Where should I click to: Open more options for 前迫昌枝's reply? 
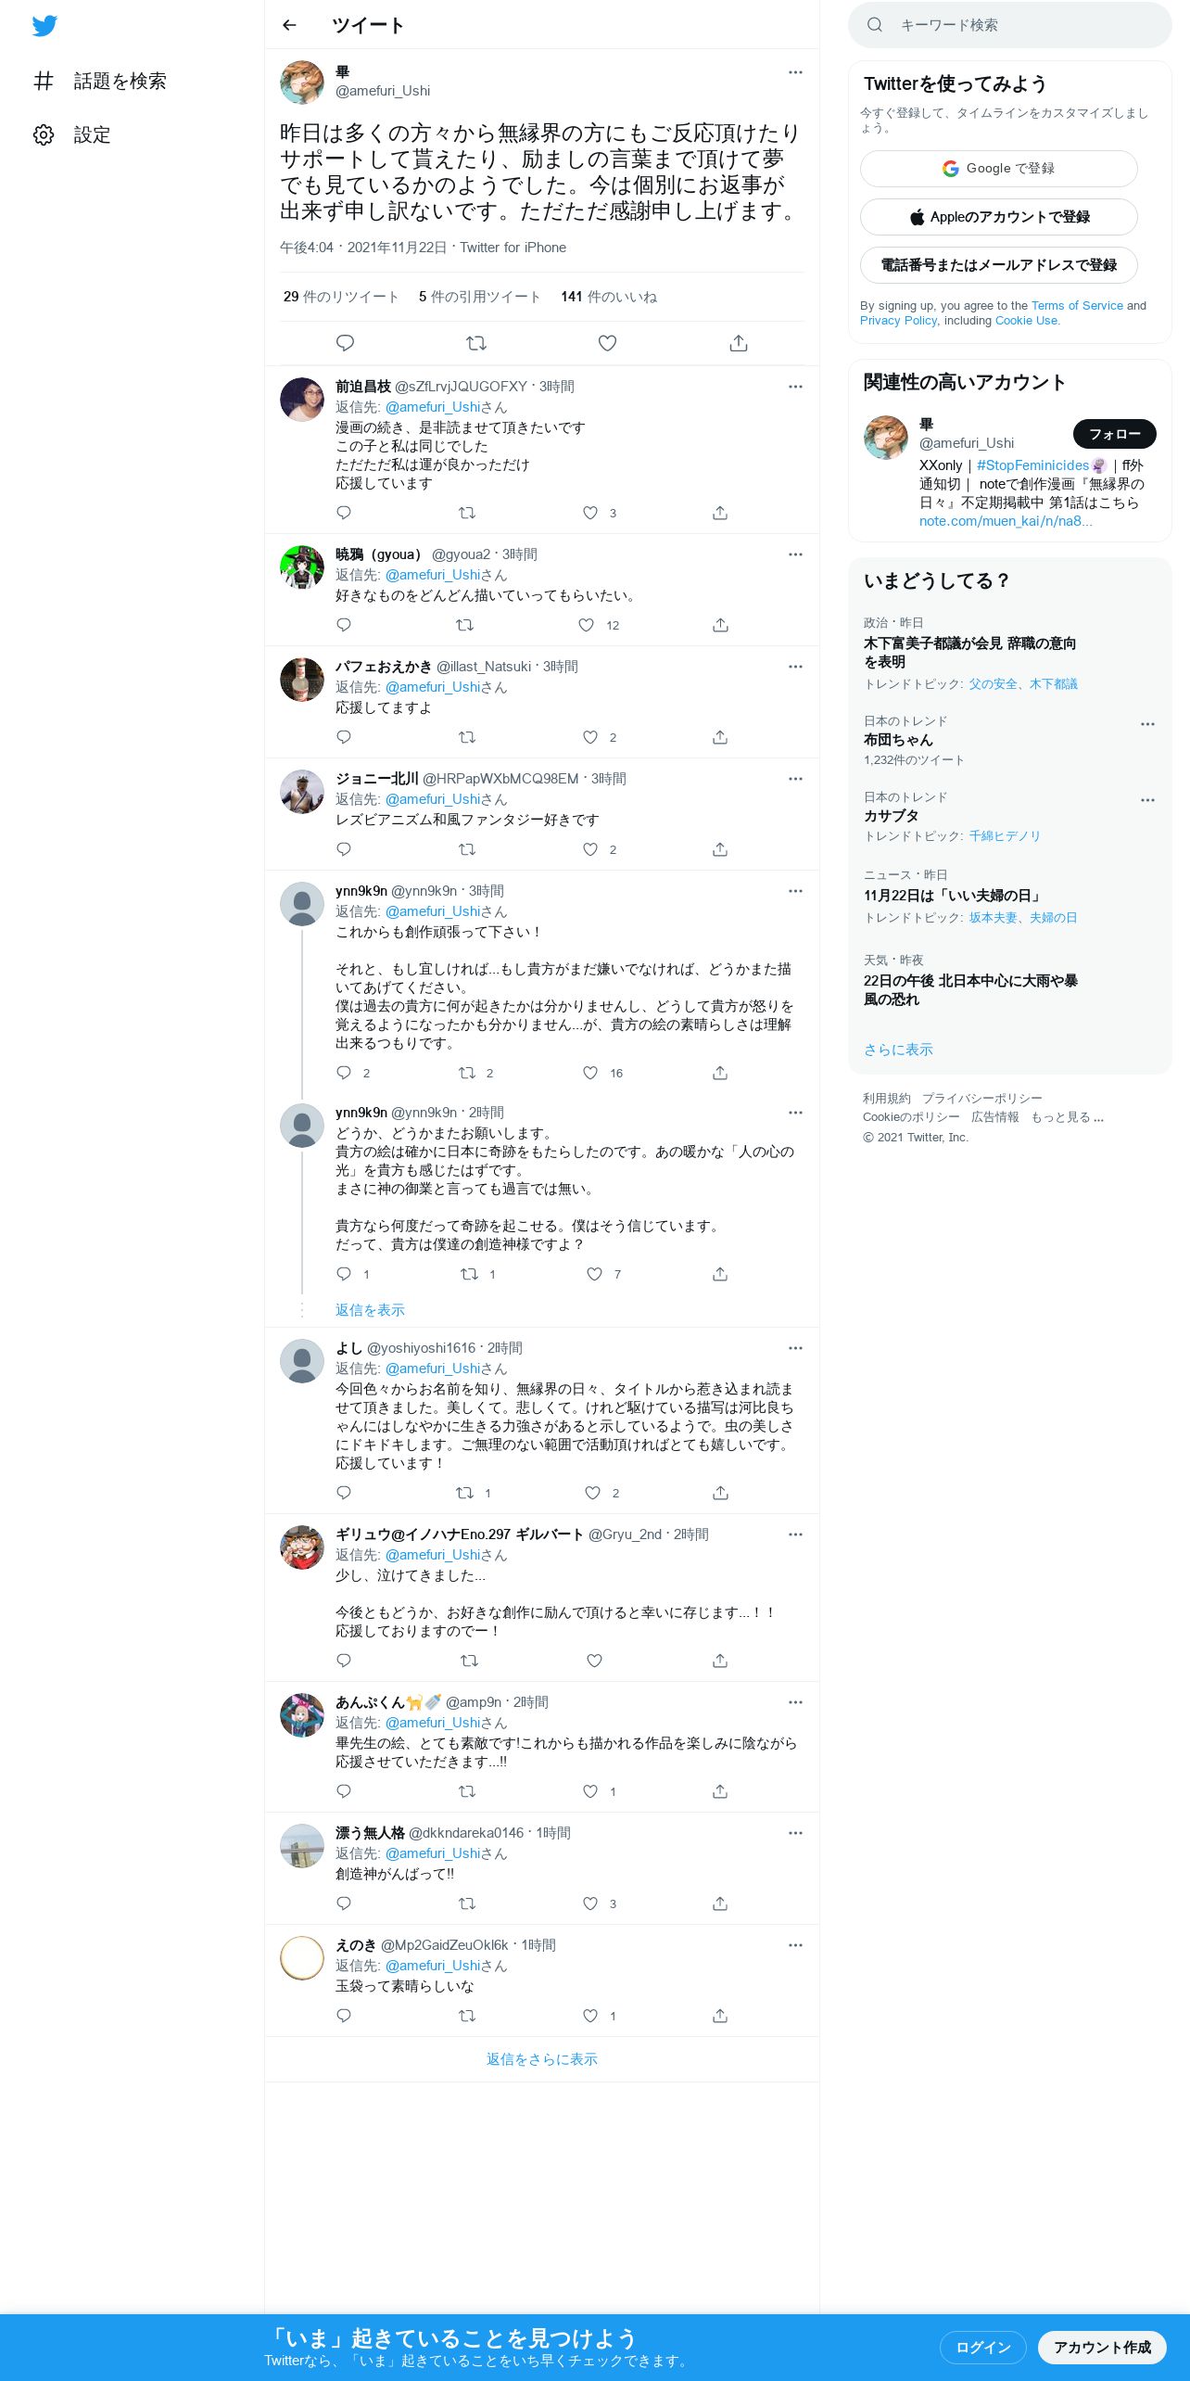(x=795, y=387)
